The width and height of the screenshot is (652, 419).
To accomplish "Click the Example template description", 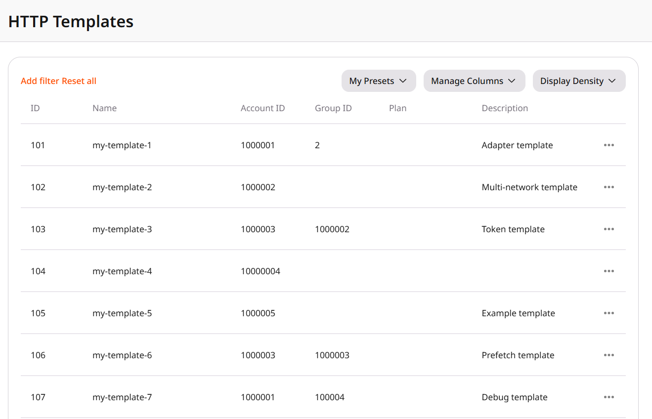I will pos(518,313).
